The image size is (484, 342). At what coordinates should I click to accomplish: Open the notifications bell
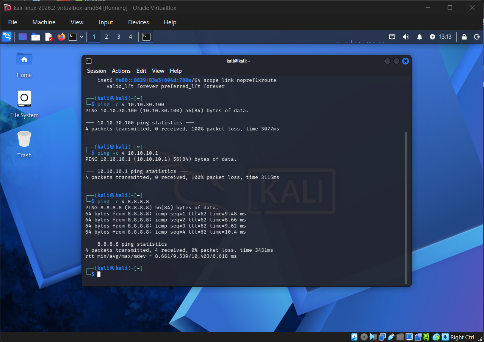point(420,37)
